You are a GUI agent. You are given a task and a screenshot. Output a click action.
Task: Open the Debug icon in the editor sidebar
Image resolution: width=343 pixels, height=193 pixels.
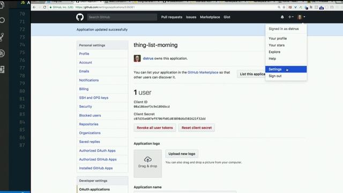point(2,53)
